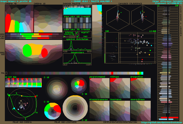Toggle the internal similarity checkbox

[x=77, y=33]
